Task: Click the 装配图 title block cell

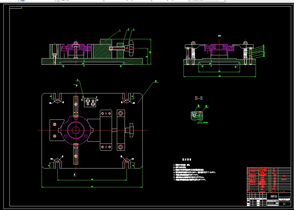Action: click(x=273, y=196)
